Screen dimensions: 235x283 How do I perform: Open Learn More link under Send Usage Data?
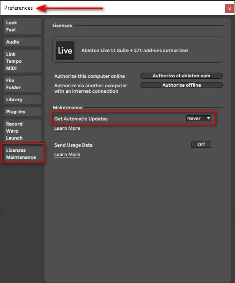[67, 155]
